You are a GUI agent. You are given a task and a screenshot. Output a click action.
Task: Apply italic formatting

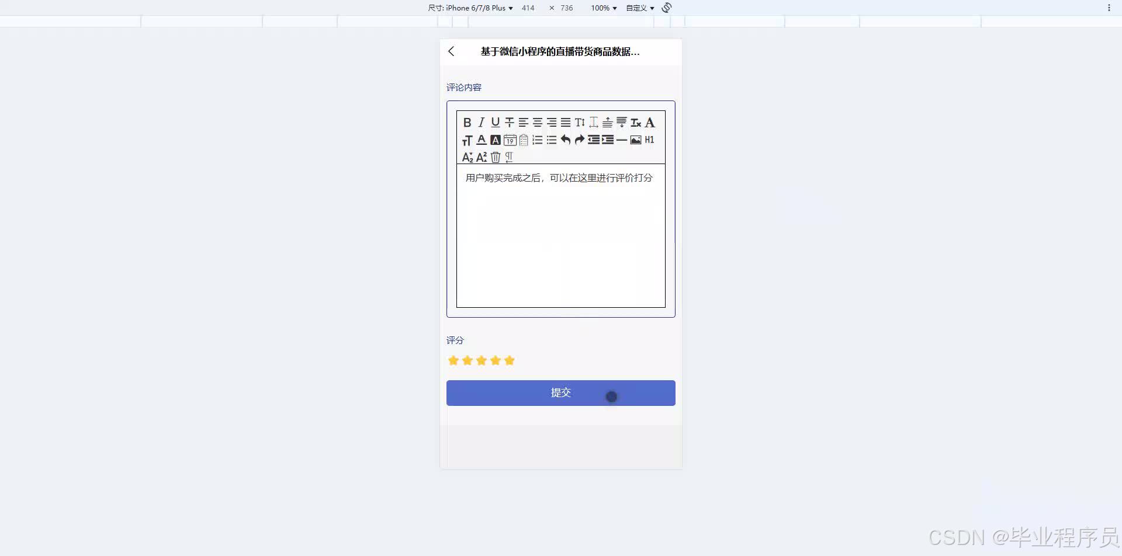pos(480,122)
